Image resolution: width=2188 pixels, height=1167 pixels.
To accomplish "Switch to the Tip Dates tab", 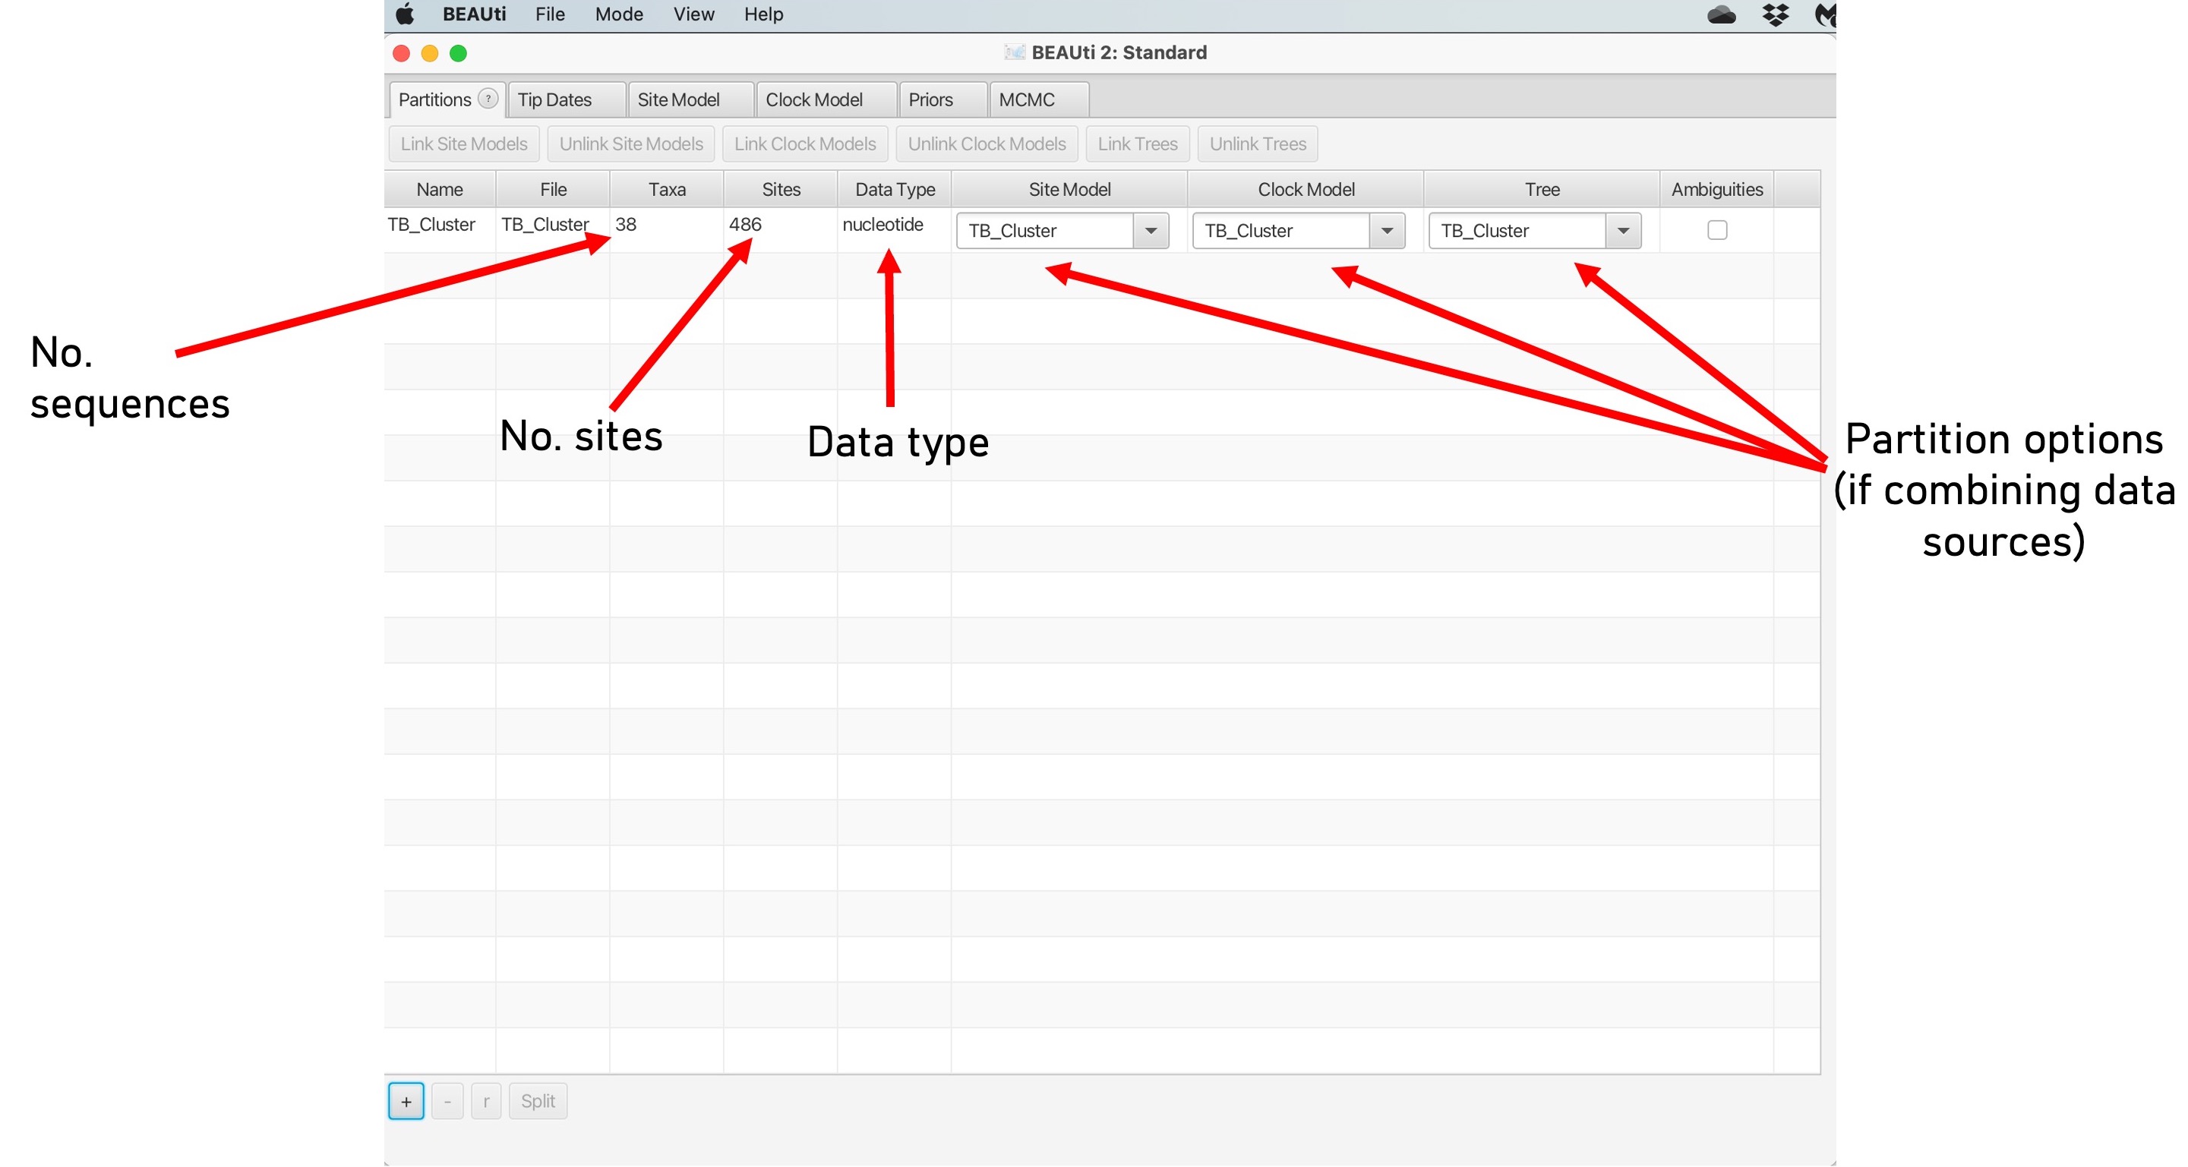I will point(555,99).
